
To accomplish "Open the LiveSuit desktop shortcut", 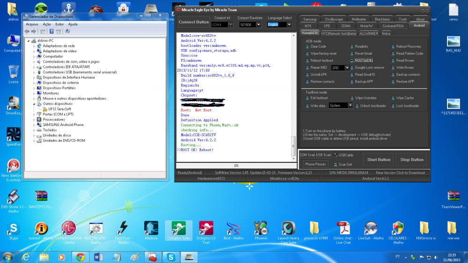I will pyautogui.click(x=371, y=231).
